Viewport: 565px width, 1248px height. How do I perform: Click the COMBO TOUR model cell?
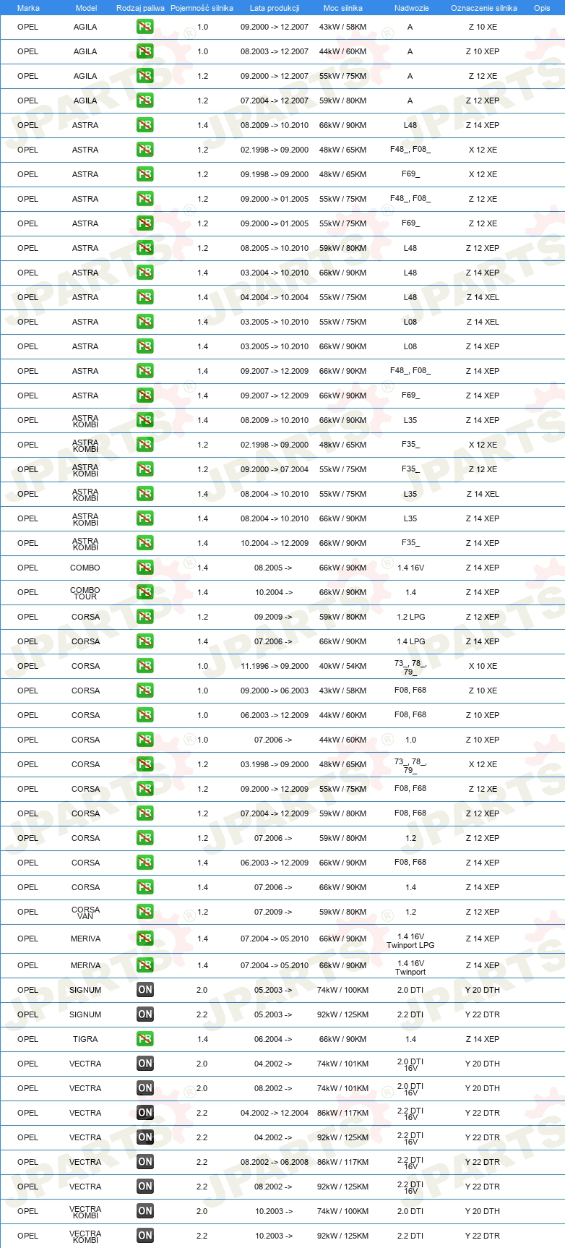pos(85,593)
